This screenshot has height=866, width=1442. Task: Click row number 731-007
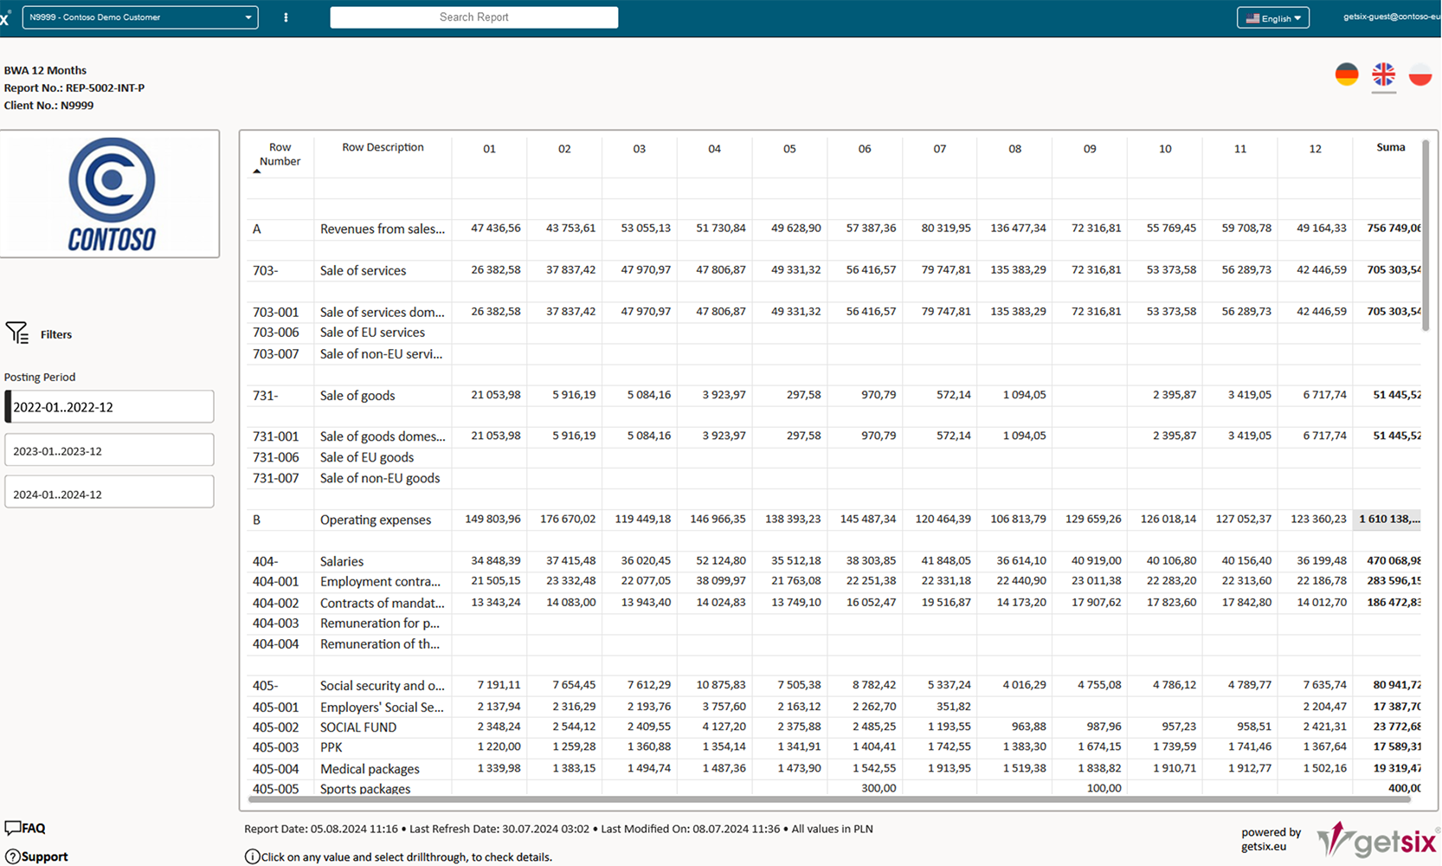275,478
